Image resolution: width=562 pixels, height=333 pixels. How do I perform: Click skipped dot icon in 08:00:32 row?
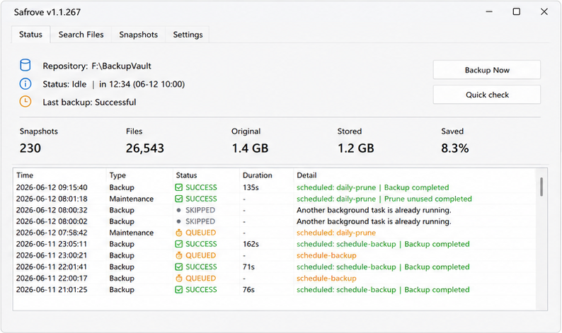tap(179, 210)
